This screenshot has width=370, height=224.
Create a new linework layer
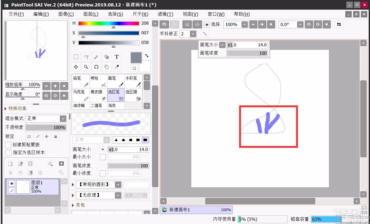(x=20, y=164)
